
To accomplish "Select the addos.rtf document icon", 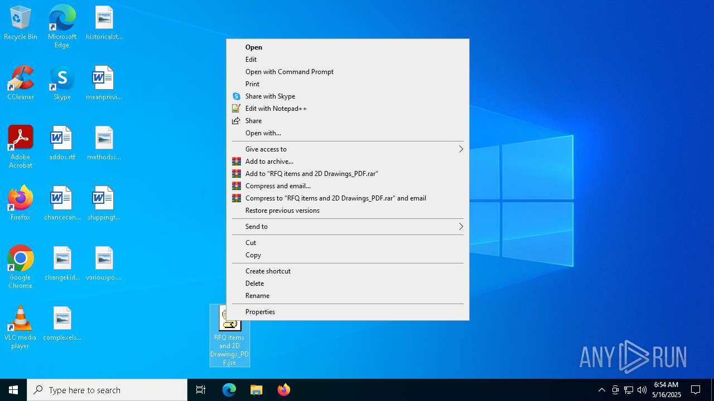I will pyautogui.click(x=62, y=144).
